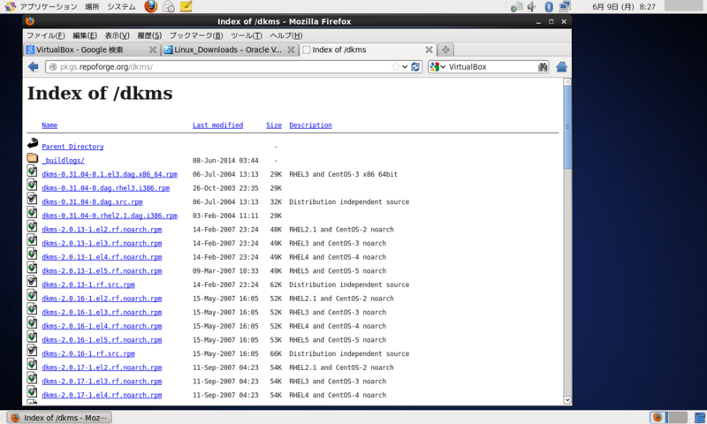Close the VirtualBox Google search tab
Viewport: 707px width, 424px height.
click(x=153, y=49)
